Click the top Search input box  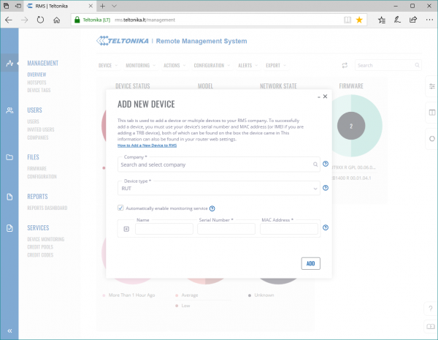coord(388,65)
